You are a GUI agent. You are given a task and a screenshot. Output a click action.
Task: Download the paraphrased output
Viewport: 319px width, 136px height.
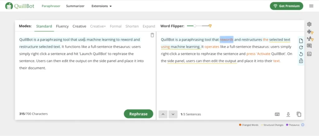pos(288,114)
